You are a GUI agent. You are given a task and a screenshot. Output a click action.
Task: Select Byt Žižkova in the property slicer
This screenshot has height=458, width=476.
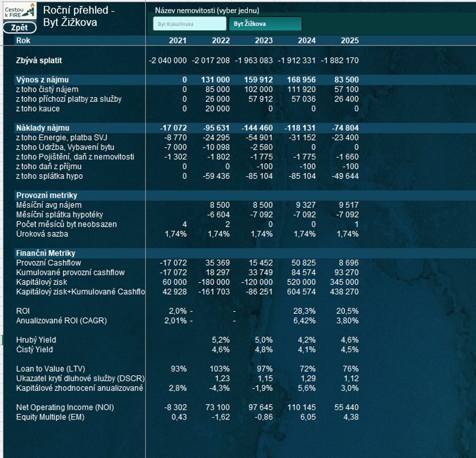pyautogui.click(x=265, y=24)
